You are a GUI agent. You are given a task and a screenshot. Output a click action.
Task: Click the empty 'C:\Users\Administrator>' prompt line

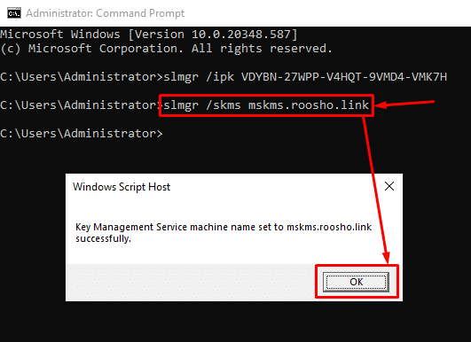pyautogui.click(x=82, y=134)
